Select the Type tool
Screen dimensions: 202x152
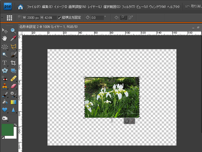click(4, 63)
